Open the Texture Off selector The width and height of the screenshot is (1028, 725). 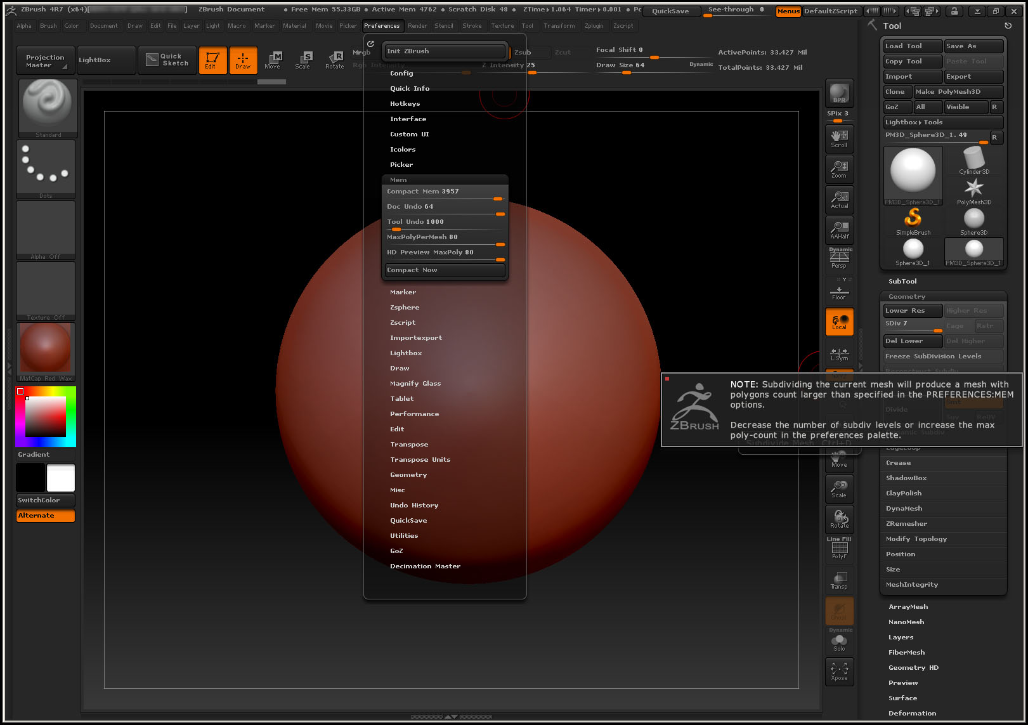tap(46, 291)
